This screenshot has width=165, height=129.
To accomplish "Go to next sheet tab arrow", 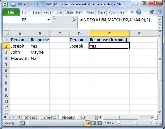I will 14,117.
